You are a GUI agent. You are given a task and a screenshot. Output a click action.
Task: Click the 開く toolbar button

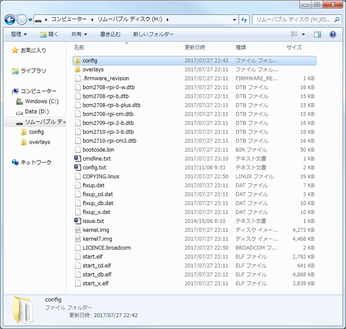[49, 34]
